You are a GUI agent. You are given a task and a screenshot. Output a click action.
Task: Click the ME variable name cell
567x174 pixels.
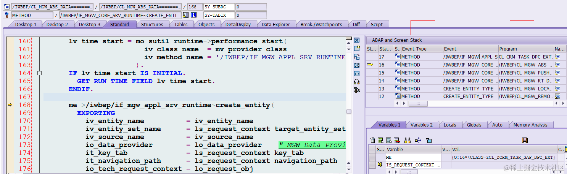[413, 157]
